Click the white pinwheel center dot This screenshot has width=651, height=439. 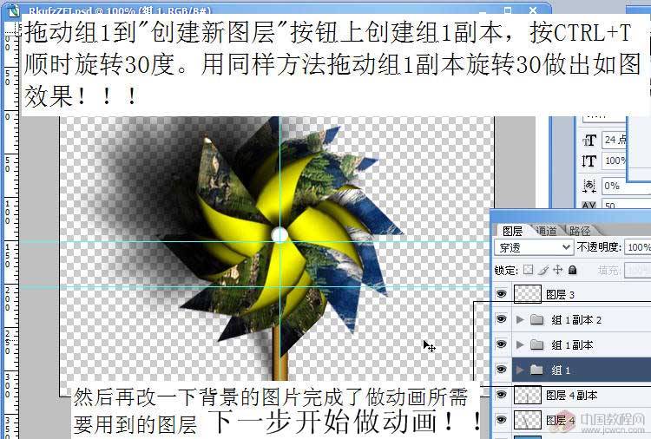pyautogui.click(x=279, y=235)
